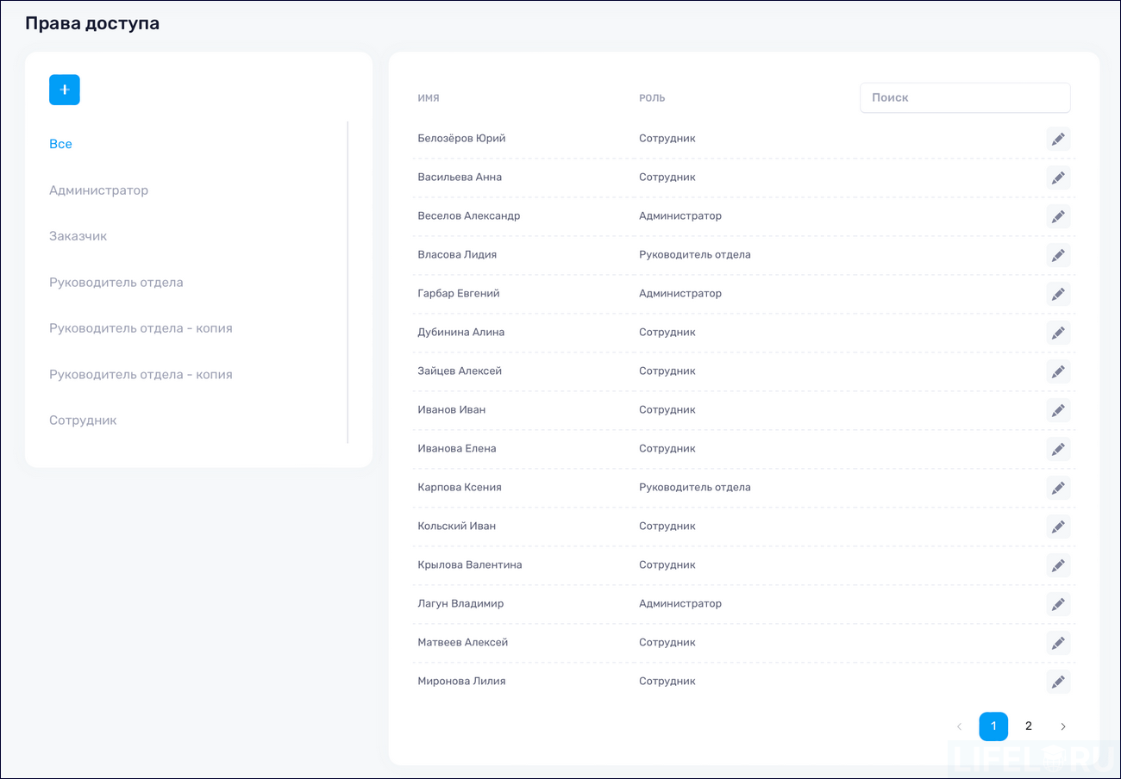Click the name Крылова Валентина

(x=470, y=564)
